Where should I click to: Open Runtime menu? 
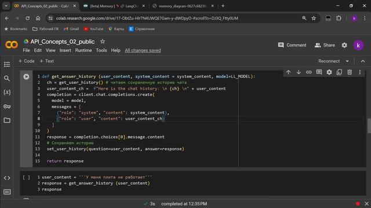83,50
